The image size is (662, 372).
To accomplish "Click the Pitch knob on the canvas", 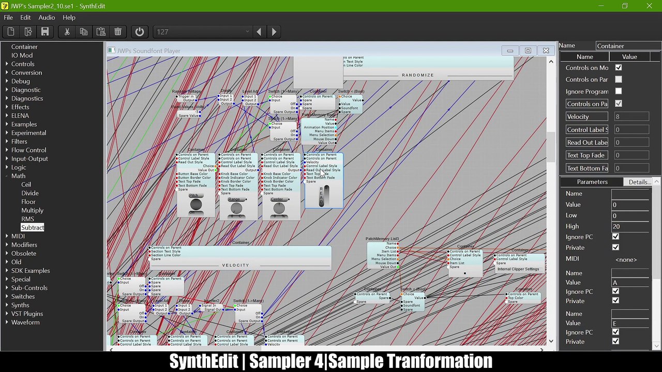I will point(196,206).
